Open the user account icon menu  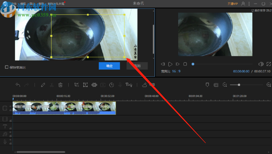click(243, 4)
